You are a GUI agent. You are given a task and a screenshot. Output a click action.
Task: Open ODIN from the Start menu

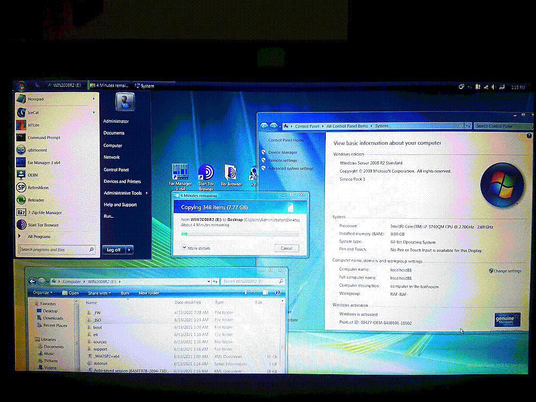click(56, 175)
